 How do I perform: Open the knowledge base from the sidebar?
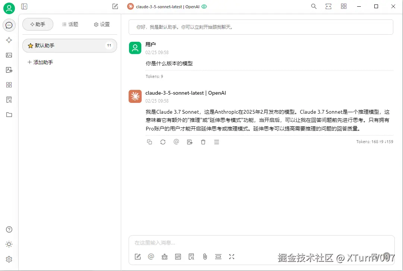tap(9, 100)
